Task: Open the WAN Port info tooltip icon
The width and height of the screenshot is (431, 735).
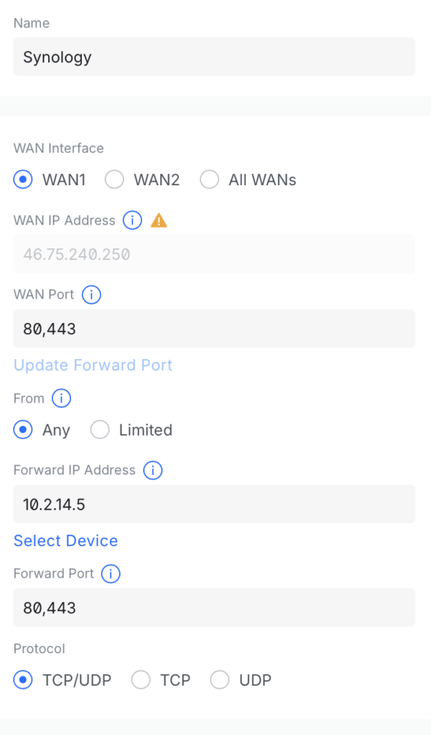Action: [x=92, y=294]
